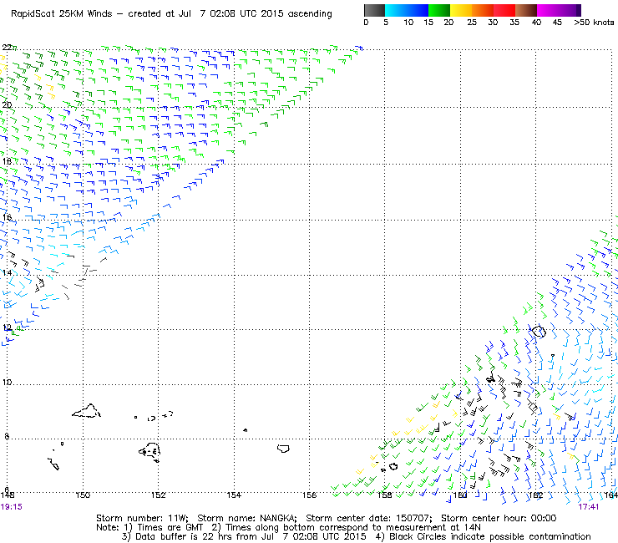Click the red 30-35 knots legend swatch
This screenshot has height=543, width=618.
[x=504, y=10]
